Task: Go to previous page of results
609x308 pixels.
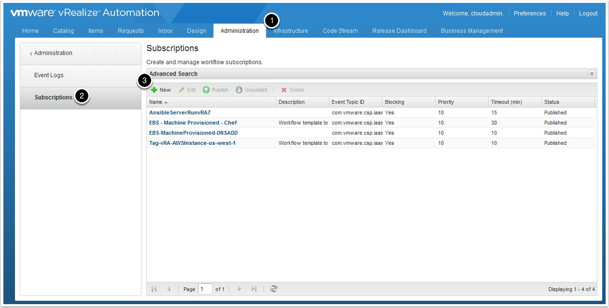Action: 169,289
